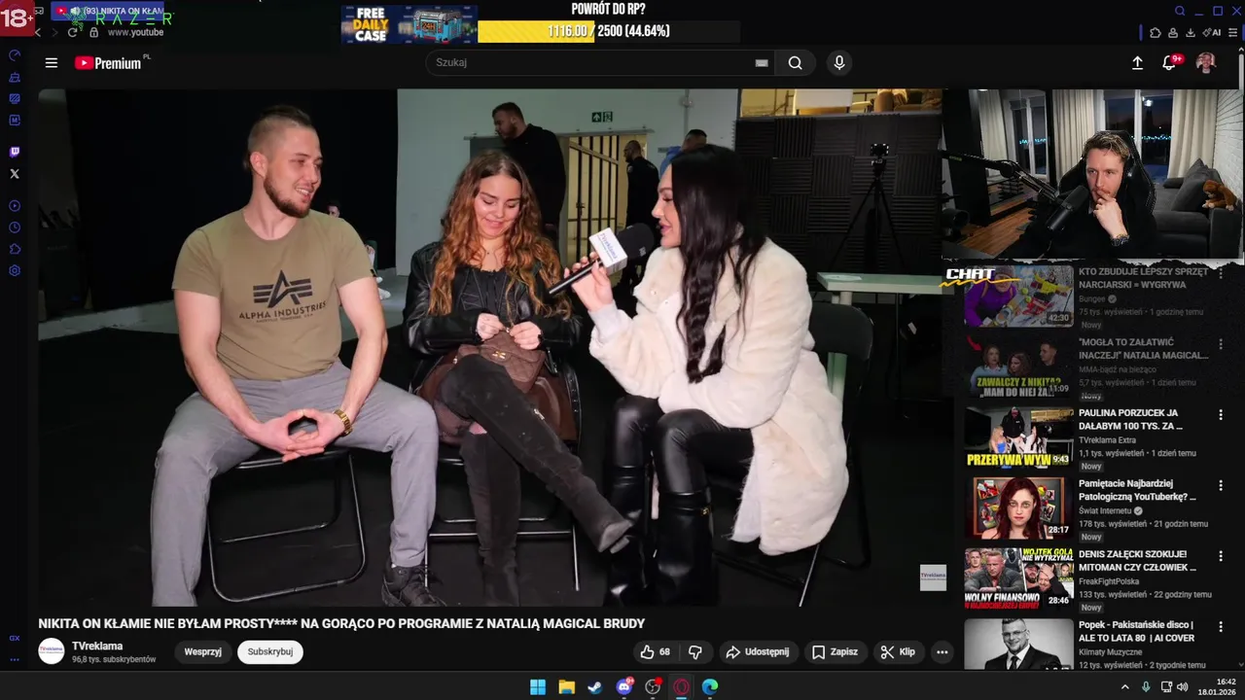Open options menu for Pamiętacie Najbardziej video
The height and width of the screenshot is (700, 1245).
tap(1221, 485)
